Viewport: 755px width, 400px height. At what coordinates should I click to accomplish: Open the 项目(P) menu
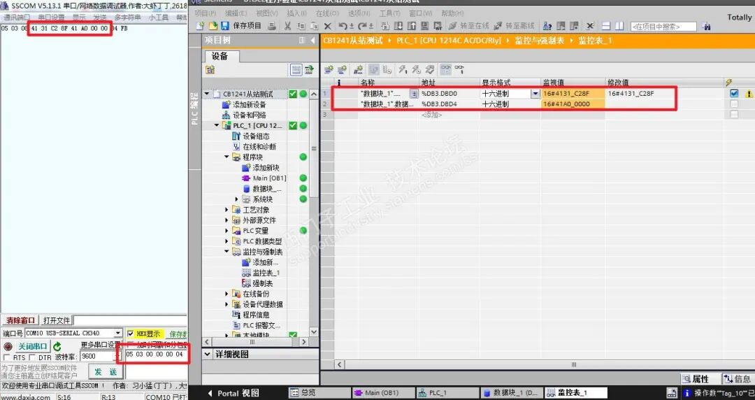(x=206, y=13)
